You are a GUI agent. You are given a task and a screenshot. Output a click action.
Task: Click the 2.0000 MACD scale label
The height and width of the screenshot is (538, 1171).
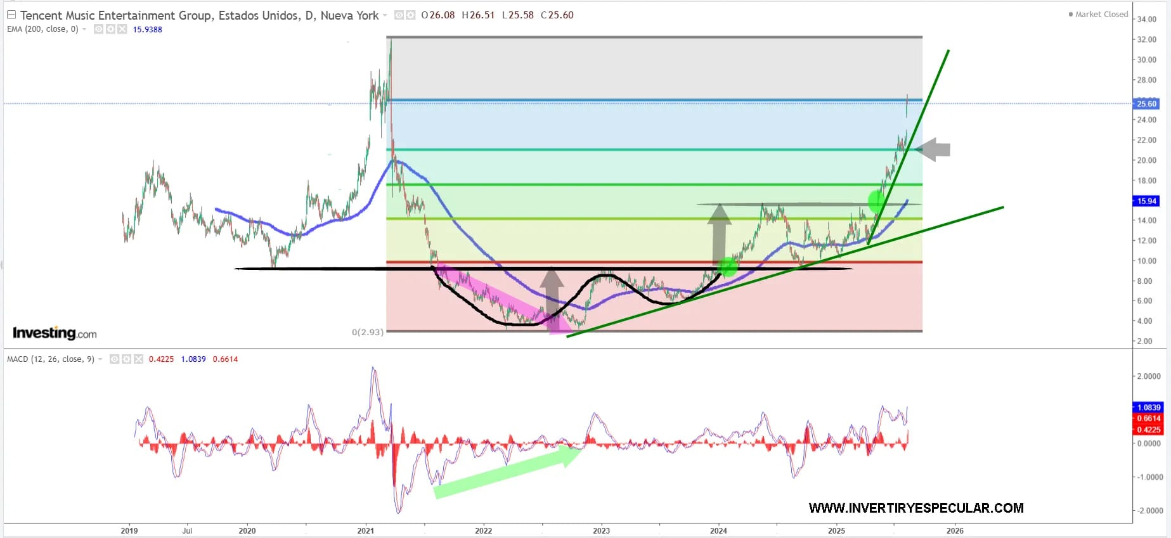[1150, 376]
